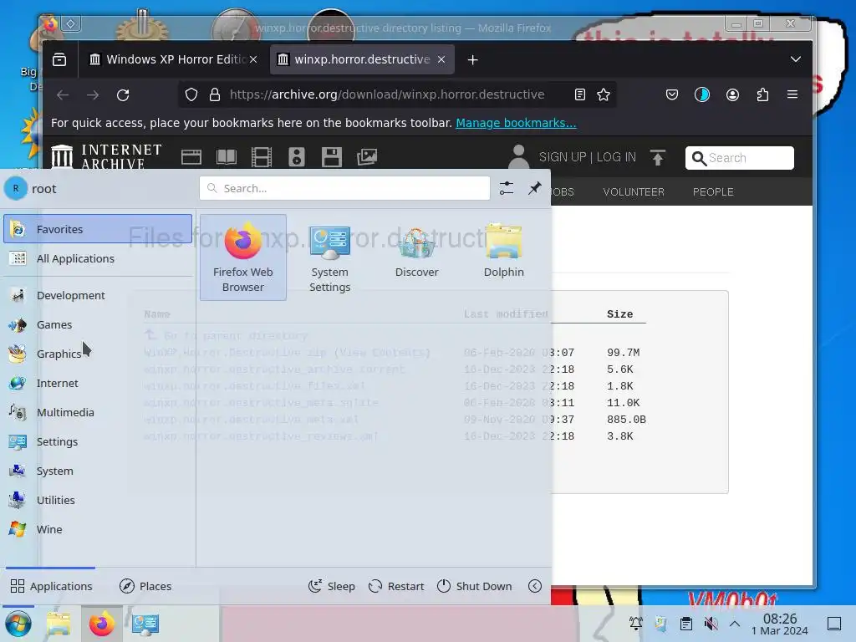Open the Wine category

coord(98,529)
